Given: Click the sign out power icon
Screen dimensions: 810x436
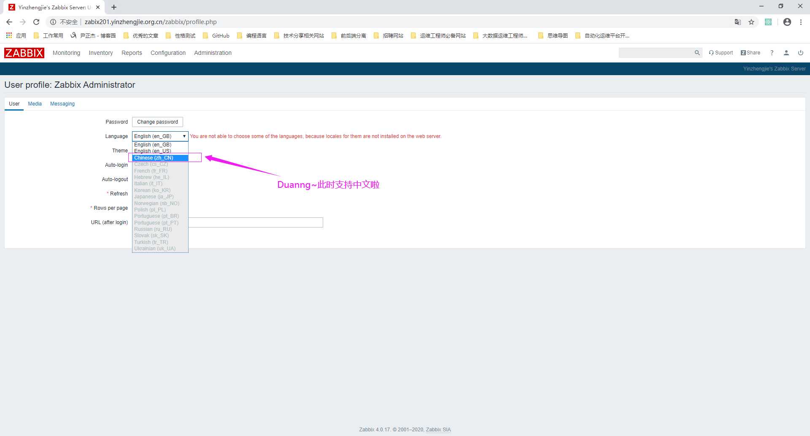Looking at the screenshot, I should tap(800, 53).
